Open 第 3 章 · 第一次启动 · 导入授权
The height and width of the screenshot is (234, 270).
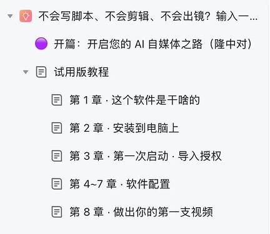(146, 156)
